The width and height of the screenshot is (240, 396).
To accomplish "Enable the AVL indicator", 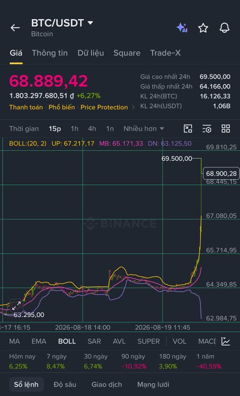I will (x=119, y=341).
